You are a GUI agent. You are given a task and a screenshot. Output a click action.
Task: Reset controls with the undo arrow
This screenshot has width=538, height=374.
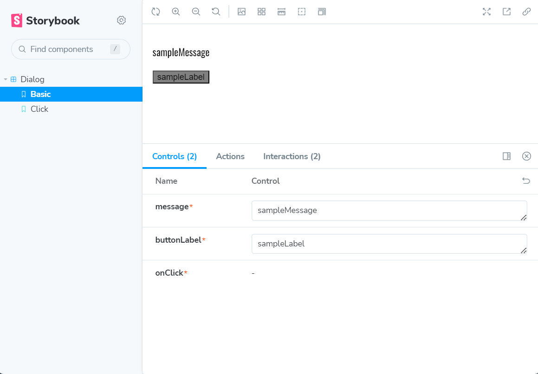526,181
